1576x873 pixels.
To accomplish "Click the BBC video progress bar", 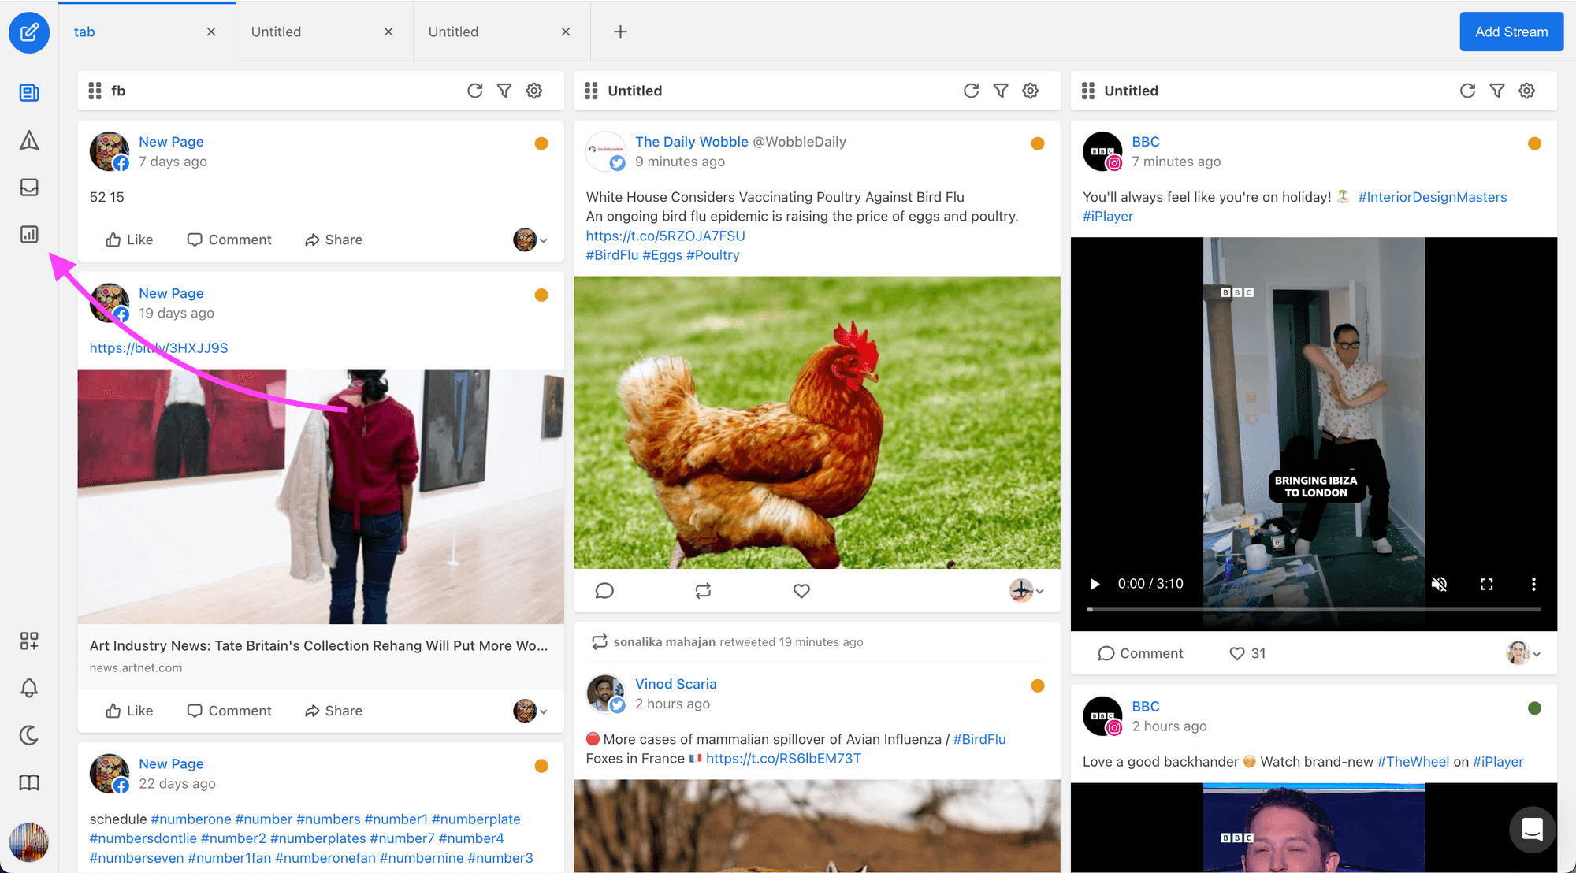I will pos(1314,610).
